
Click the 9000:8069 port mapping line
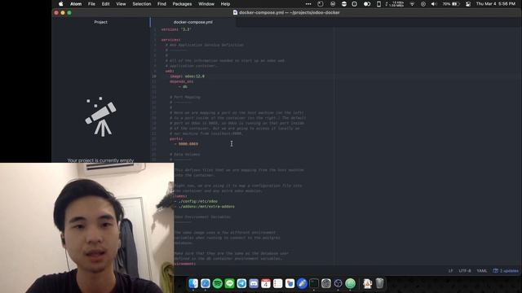187,144
